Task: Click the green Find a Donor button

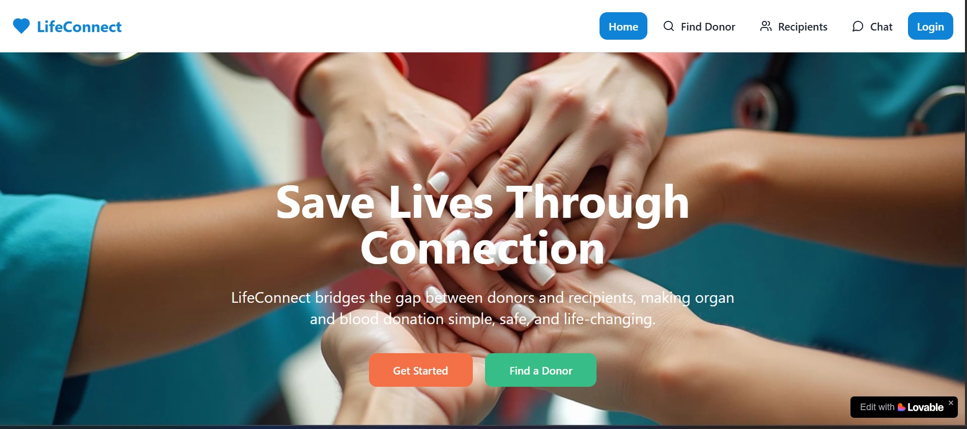Action: pos(541,370)
